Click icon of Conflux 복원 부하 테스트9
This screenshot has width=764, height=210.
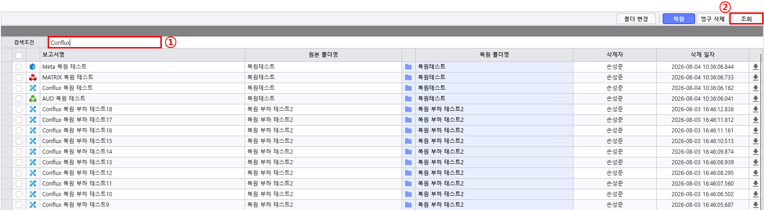[x=33, y=205]
